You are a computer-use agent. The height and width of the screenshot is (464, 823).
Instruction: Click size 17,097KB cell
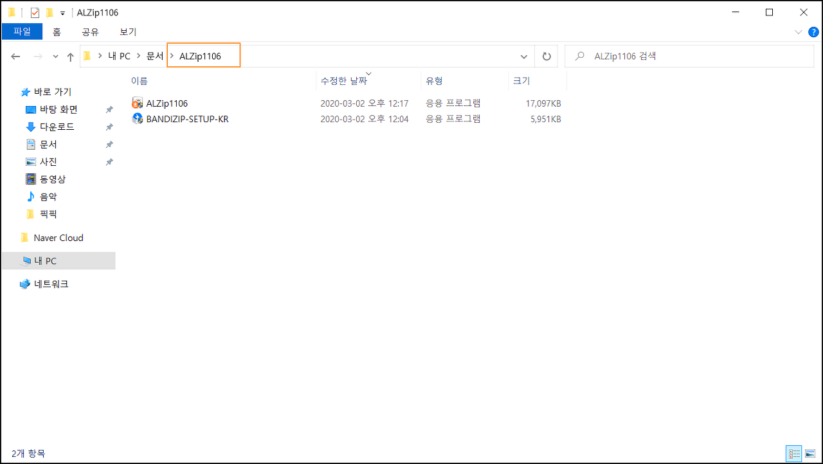point(543,103)
